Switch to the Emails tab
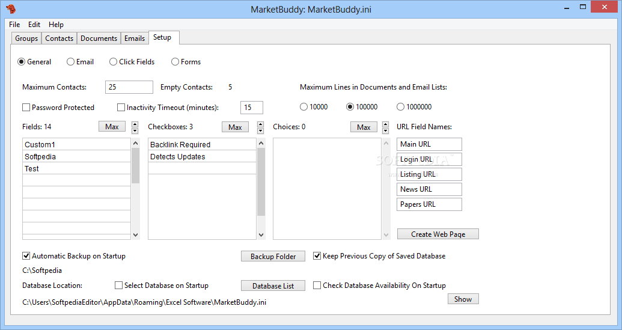This screenshot has height=330, width=622. pyautogui.click(x=135, y=38)
